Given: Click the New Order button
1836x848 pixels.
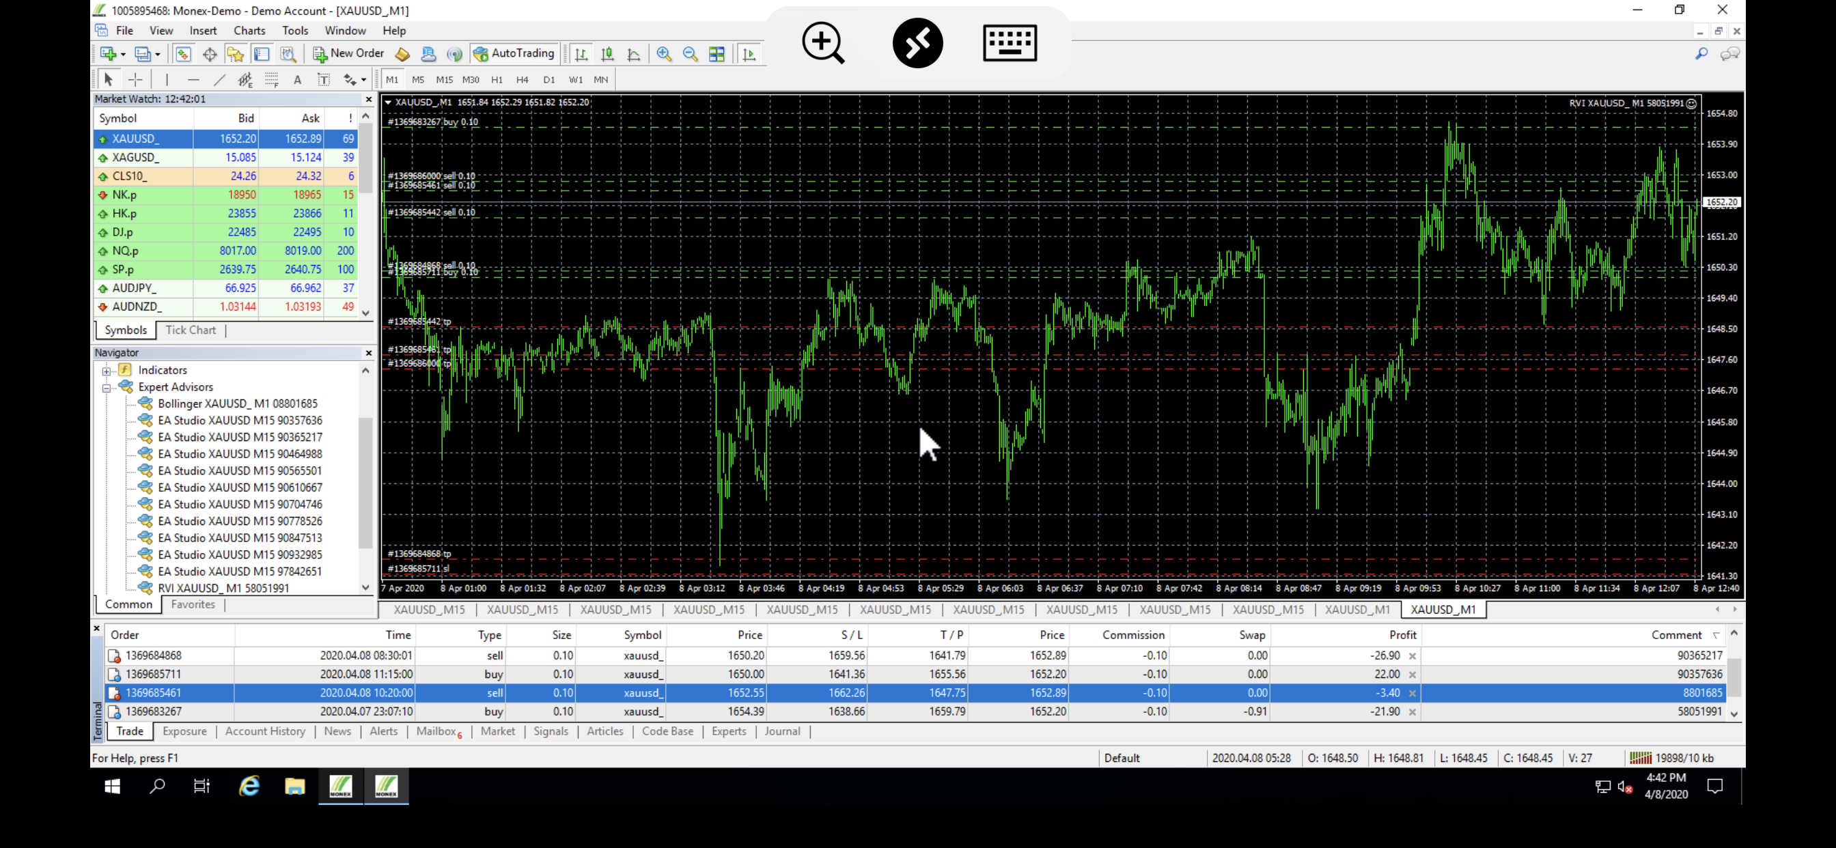Looking at the screenshot, I should (348, 53).
